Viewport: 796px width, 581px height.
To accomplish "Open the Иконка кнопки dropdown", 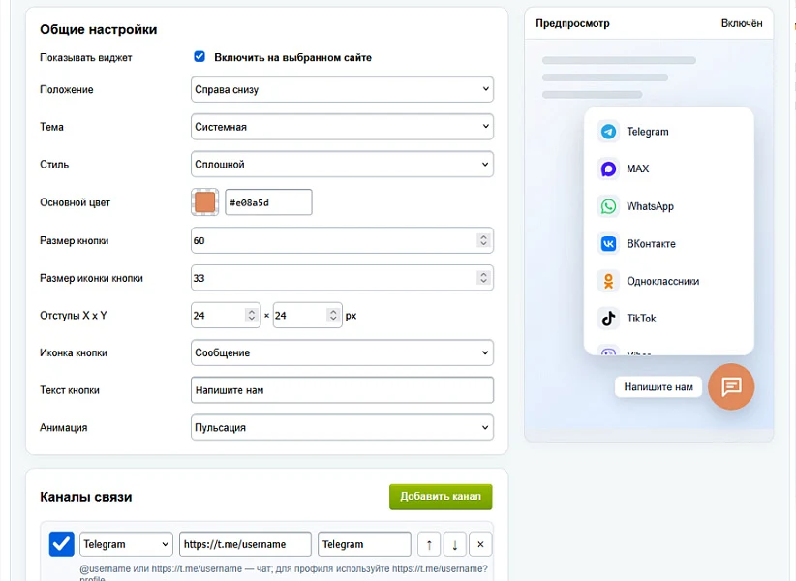I will pos(342,352).
